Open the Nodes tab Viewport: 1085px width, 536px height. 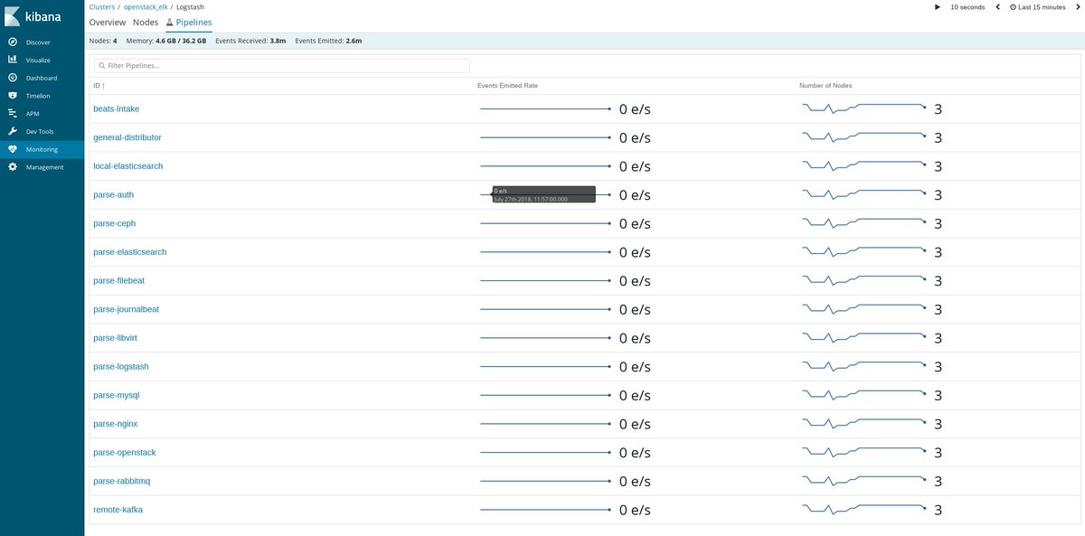(145, 22)
